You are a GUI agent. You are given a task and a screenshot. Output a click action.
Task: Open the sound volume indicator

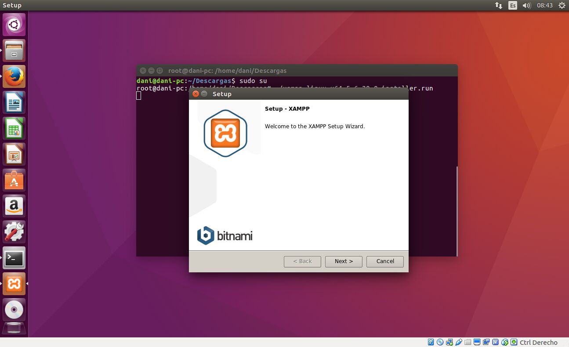click(x=526, y=5)
